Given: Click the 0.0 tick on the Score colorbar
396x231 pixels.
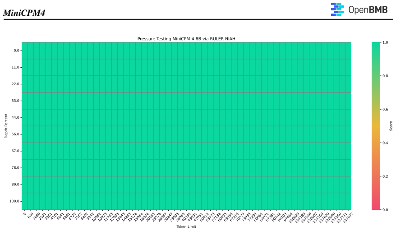Looking at the screenshot, I should (385, 210).
